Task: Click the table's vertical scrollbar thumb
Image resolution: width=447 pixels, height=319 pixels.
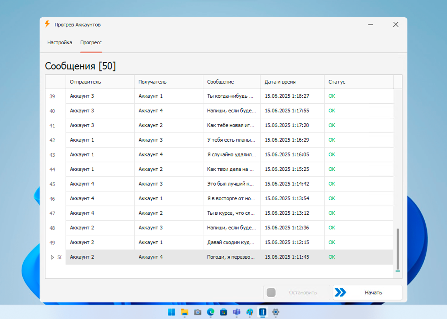Action: (398, 249)
